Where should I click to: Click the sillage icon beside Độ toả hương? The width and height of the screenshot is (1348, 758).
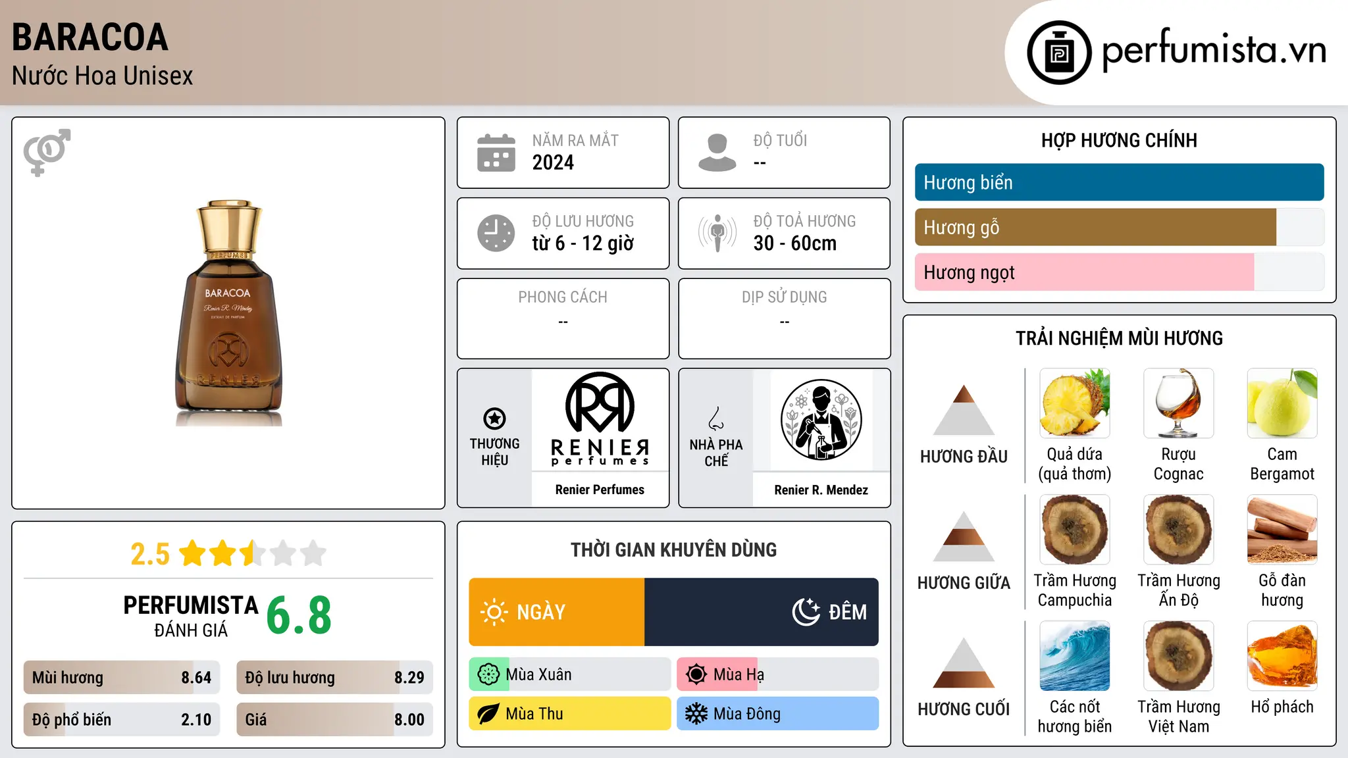(x=717, y=233)
